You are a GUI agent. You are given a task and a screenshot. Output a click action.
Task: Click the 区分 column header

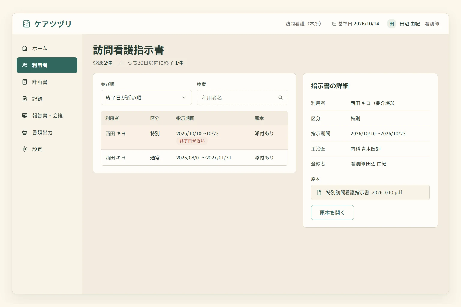point(155,118)
